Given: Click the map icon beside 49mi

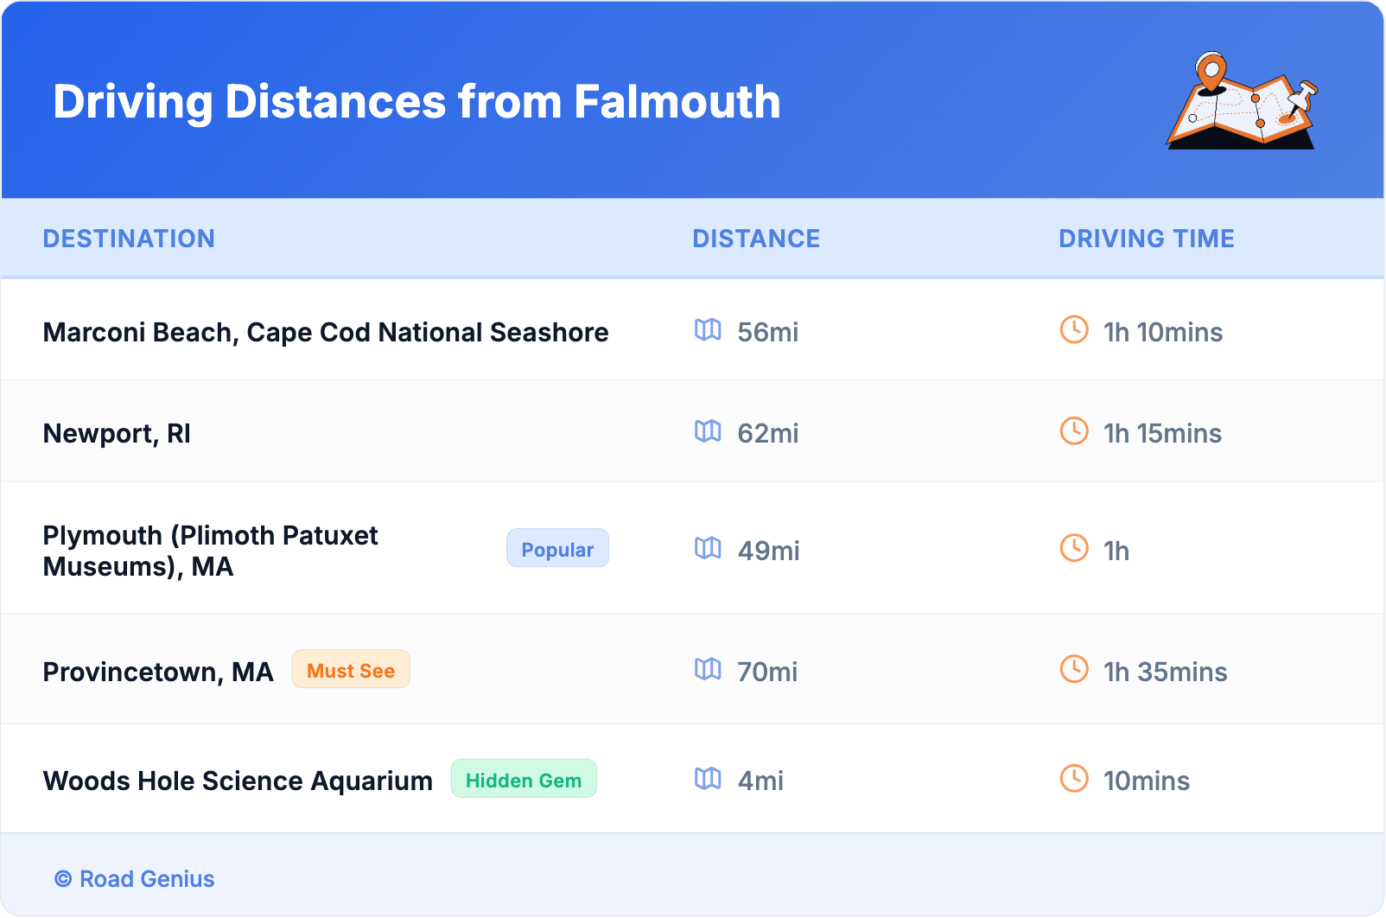Looking at the screenshot, I should [708, 549].
